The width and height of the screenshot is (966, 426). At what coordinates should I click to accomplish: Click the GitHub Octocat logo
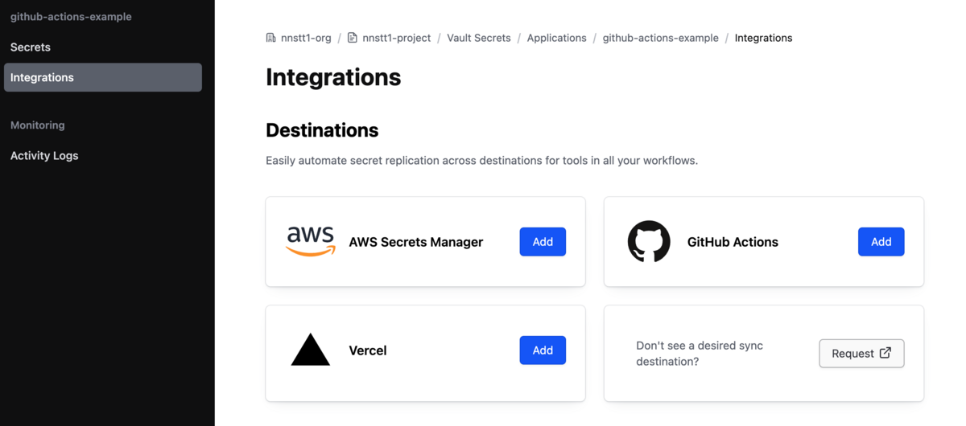coord(649,241)
